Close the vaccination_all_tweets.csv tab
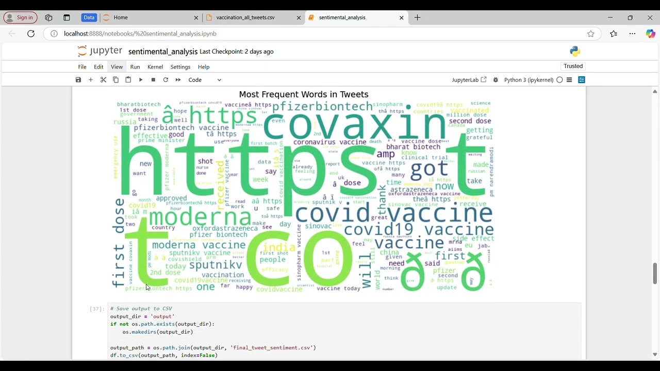The image size is (660, 371). click(x=299, y=18)
